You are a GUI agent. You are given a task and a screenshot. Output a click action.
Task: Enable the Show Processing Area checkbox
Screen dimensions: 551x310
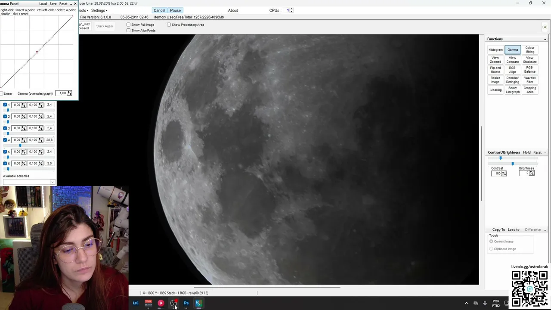point(169,25)
